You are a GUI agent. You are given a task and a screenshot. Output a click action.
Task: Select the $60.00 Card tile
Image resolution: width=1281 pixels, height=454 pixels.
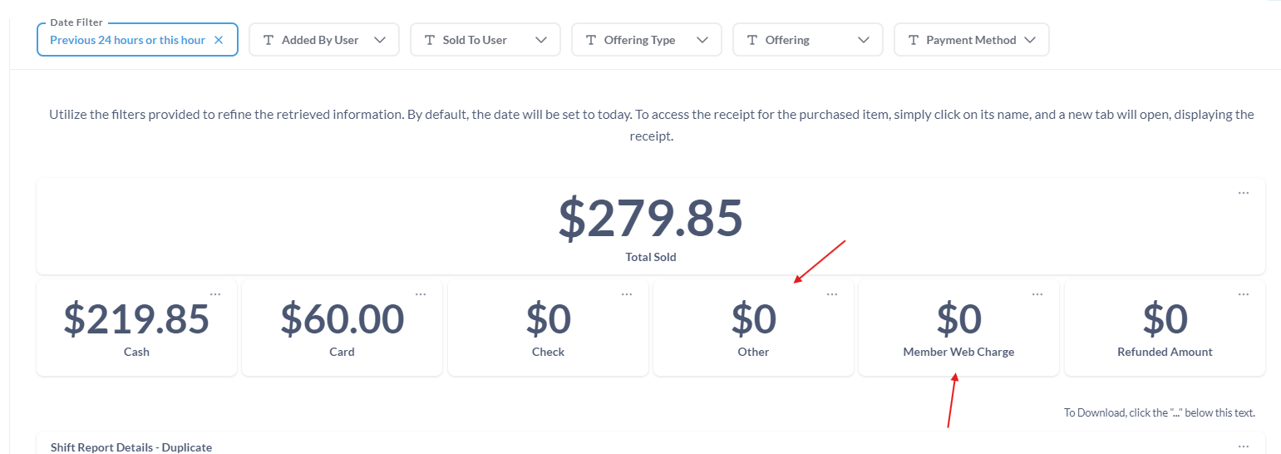342,328
